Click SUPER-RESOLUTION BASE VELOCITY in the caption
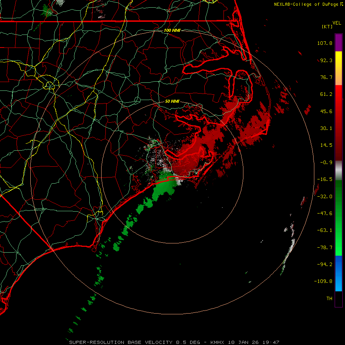 pos(121,342)
